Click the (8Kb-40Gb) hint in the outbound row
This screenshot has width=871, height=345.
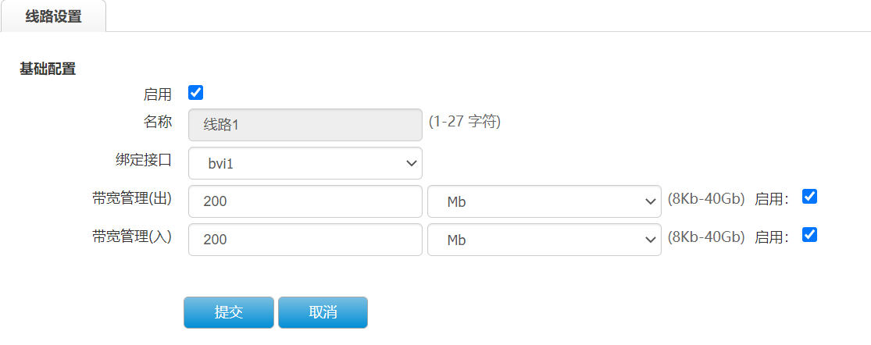[x=706, y=198]
